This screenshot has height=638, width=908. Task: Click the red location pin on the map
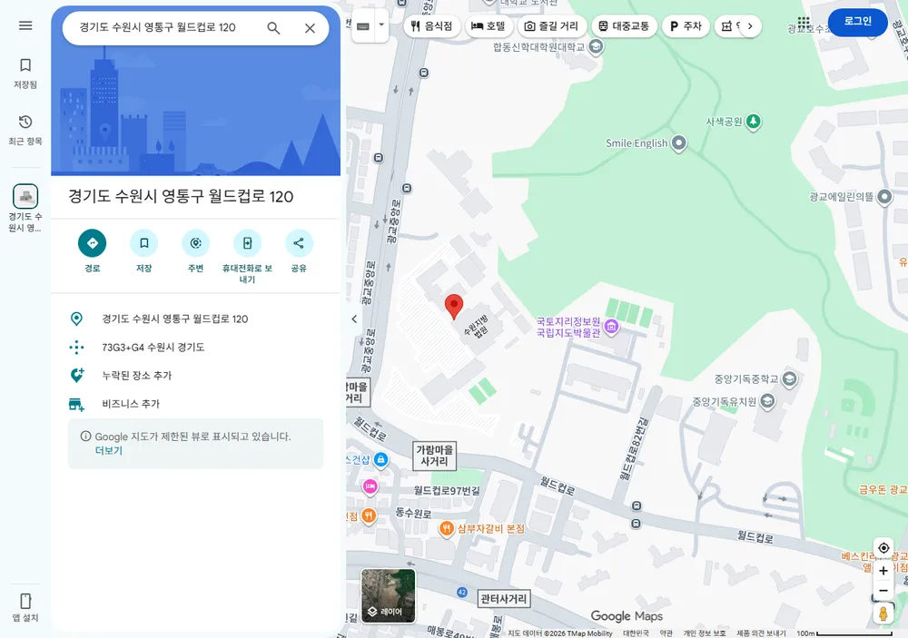pos(454,306)
